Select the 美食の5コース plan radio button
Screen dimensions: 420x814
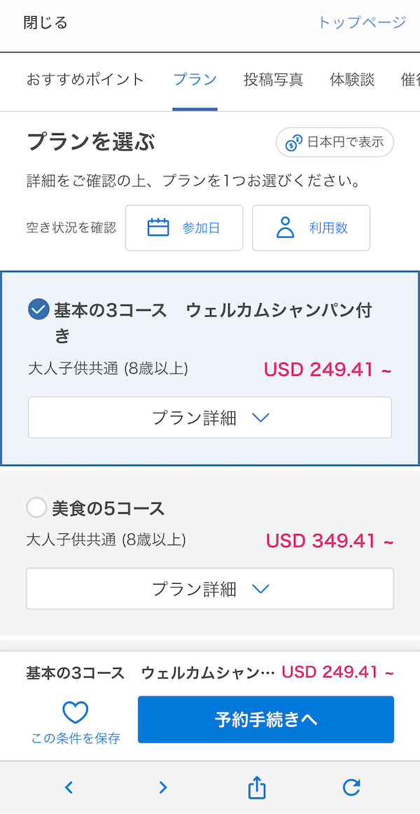pos(36,507)
